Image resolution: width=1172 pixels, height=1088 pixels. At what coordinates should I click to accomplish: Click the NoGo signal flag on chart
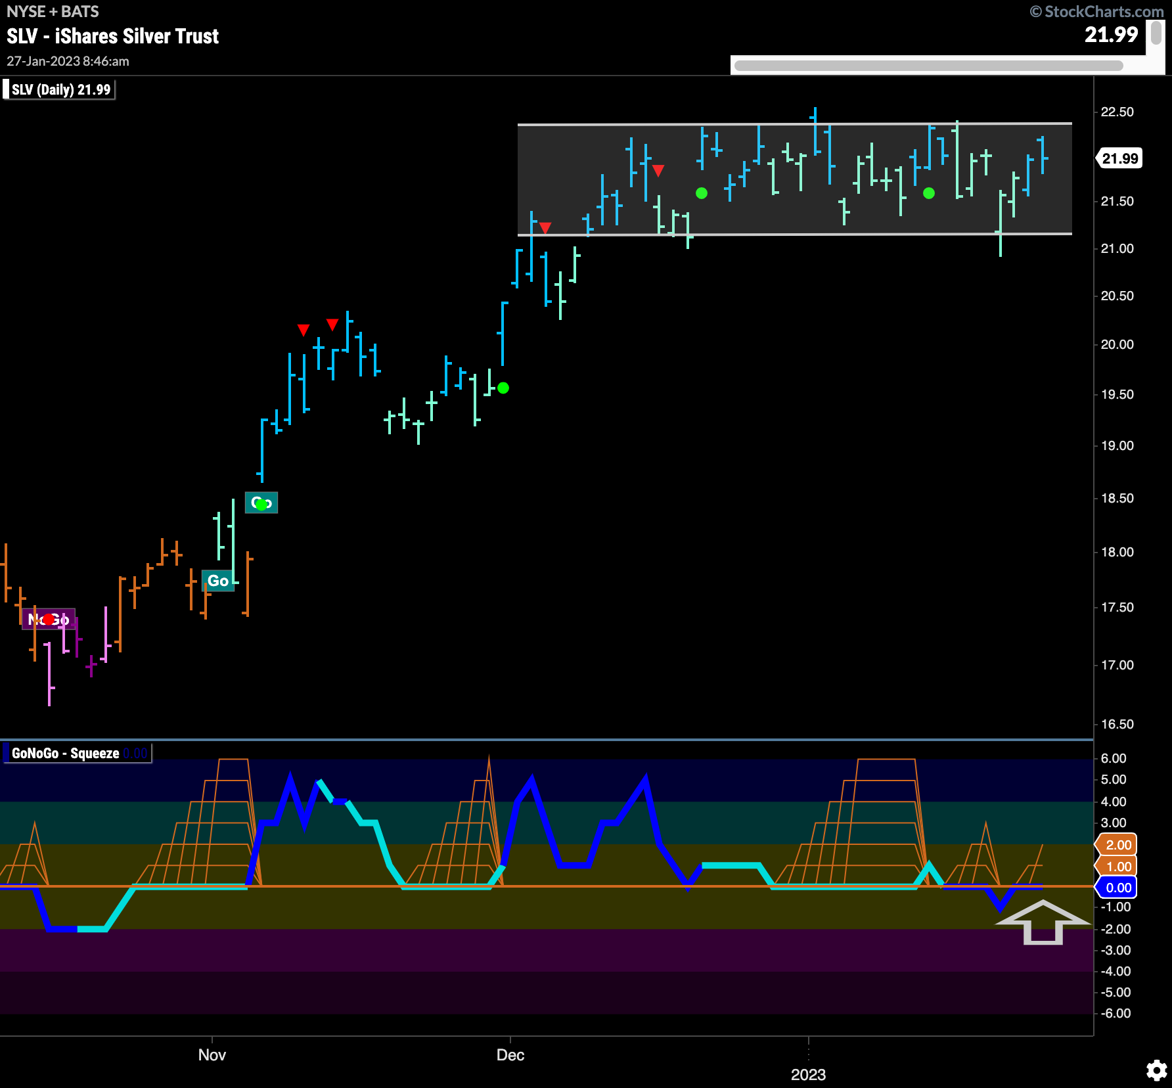click(x=49, y=619)
